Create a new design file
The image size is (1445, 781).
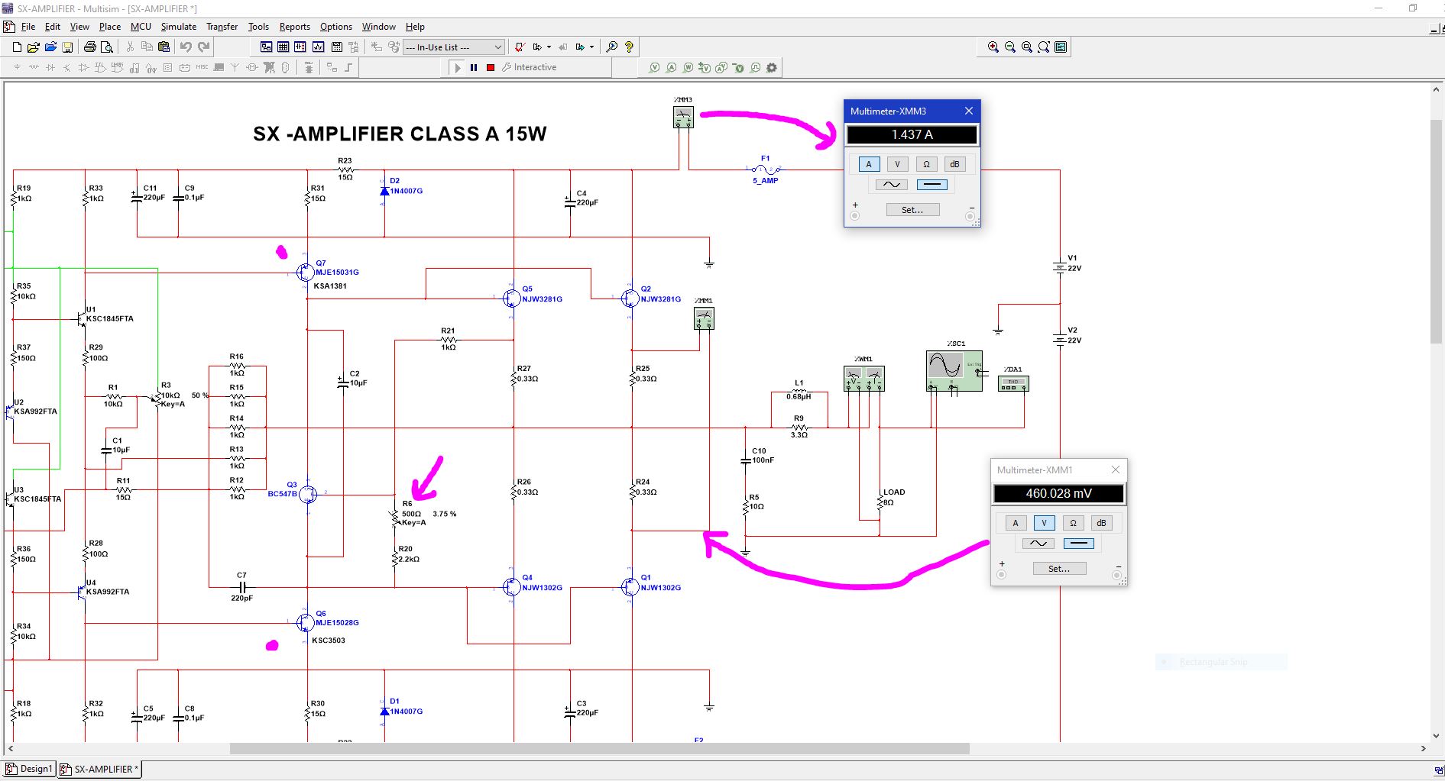(17, 47)
